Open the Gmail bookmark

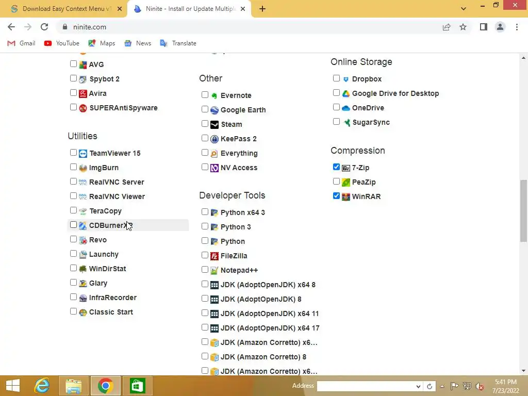(x=21, y=43)
